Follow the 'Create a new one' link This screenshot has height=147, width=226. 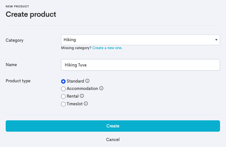pos(107,48)
